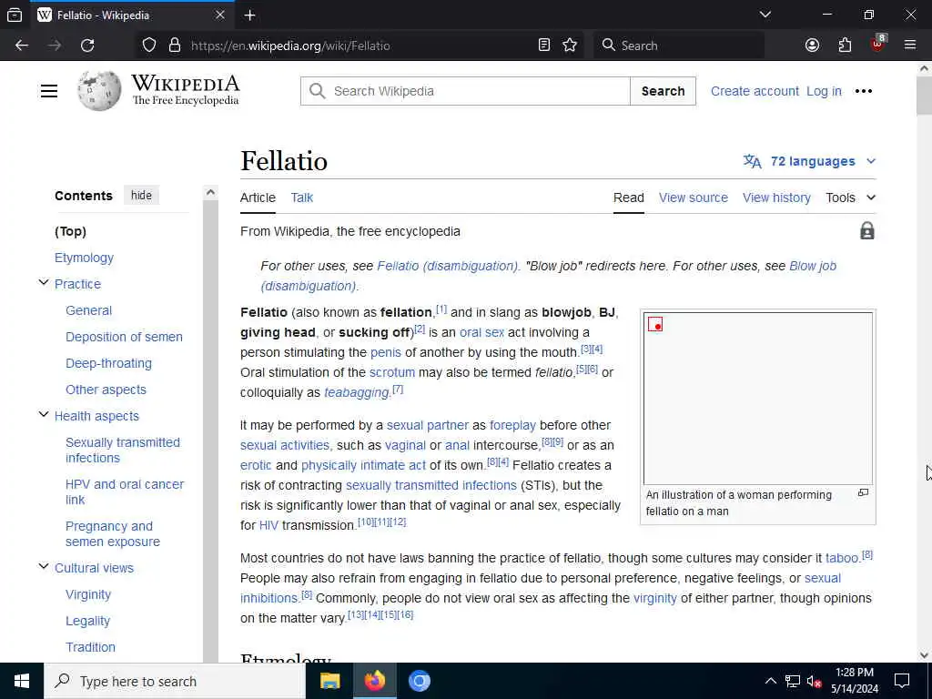Go to (Top) in contents

(x=70, y=231)
